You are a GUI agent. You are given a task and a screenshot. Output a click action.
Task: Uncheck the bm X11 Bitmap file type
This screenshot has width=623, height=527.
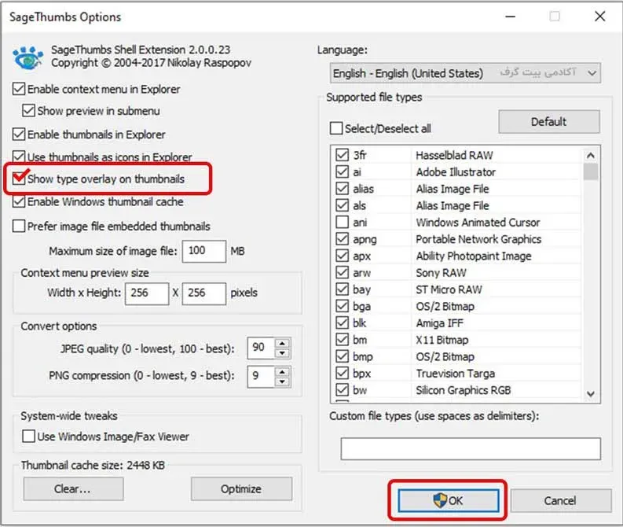[x=342, y=340]
